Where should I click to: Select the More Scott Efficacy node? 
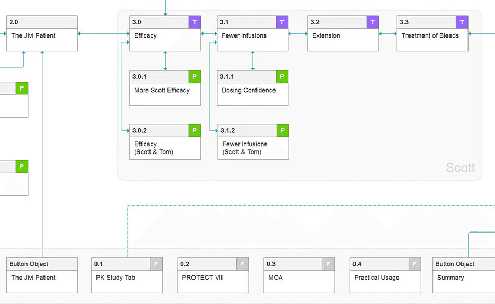point(165,88)
